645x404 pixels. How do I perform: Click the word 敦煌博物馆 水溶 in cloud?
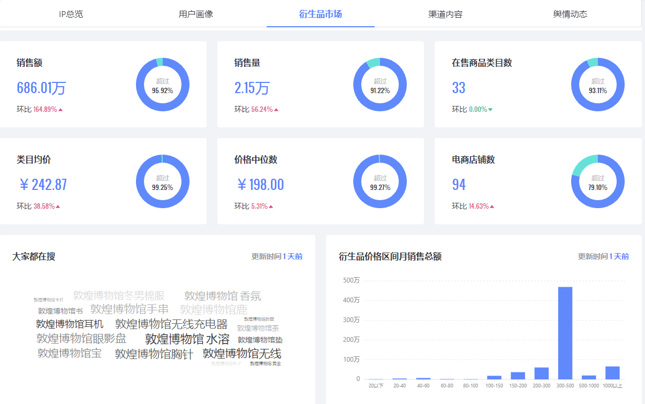[187, 339]
